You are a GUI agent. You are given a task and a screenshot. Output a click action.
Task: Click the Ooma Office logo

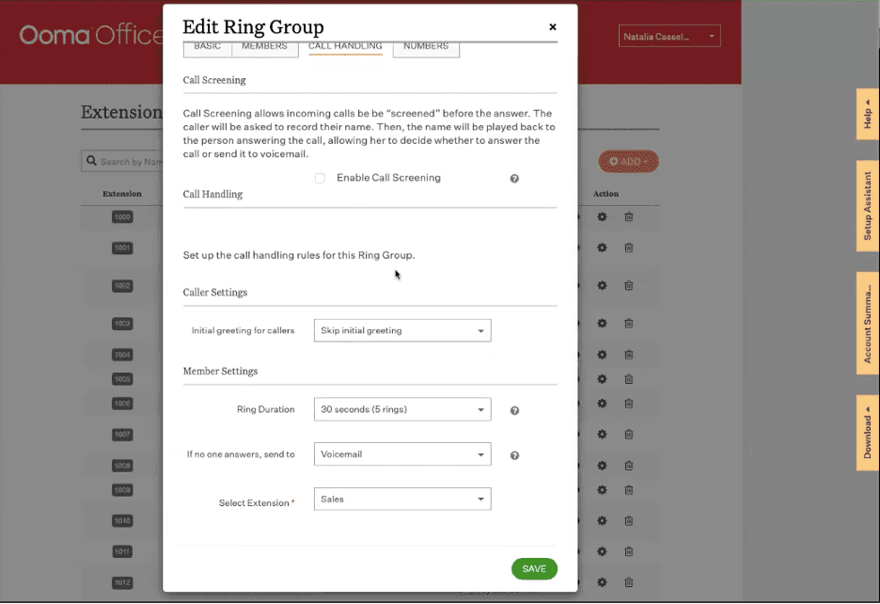coord(91,36)
